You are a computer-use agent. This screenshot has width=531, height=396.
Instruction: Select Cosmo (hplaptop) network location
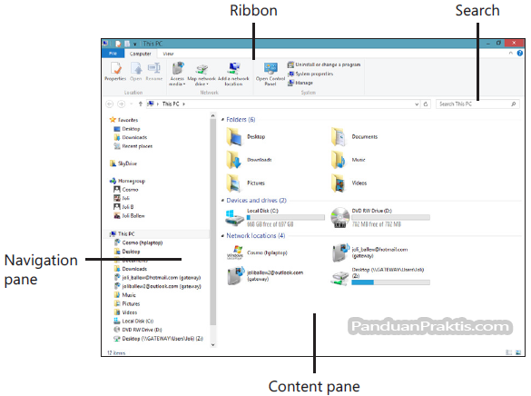click(257, 252)
